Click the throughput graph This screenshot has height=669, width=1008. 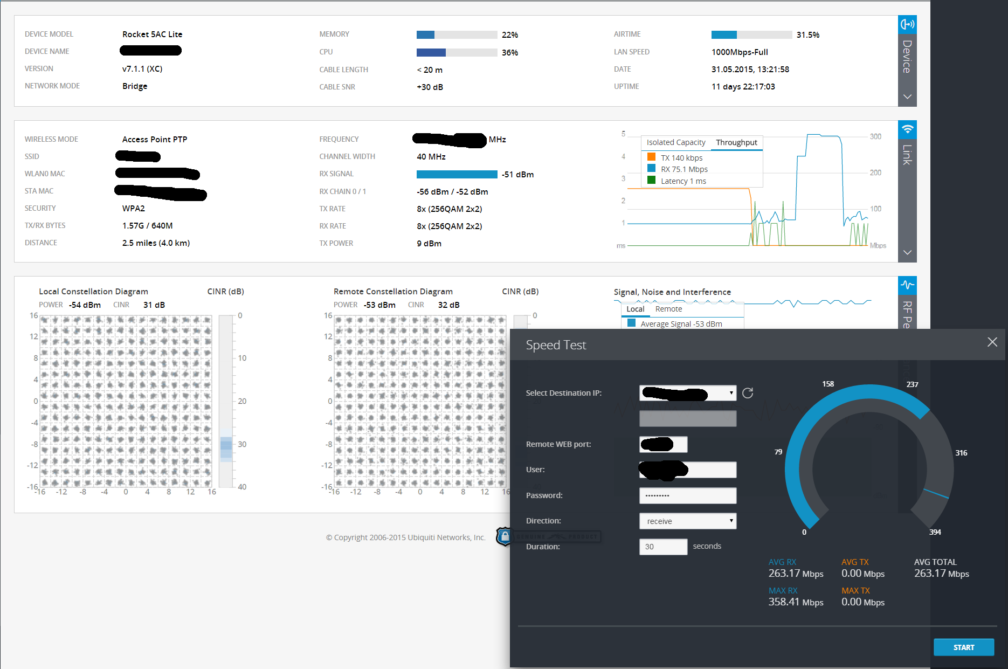coord(748,190)
